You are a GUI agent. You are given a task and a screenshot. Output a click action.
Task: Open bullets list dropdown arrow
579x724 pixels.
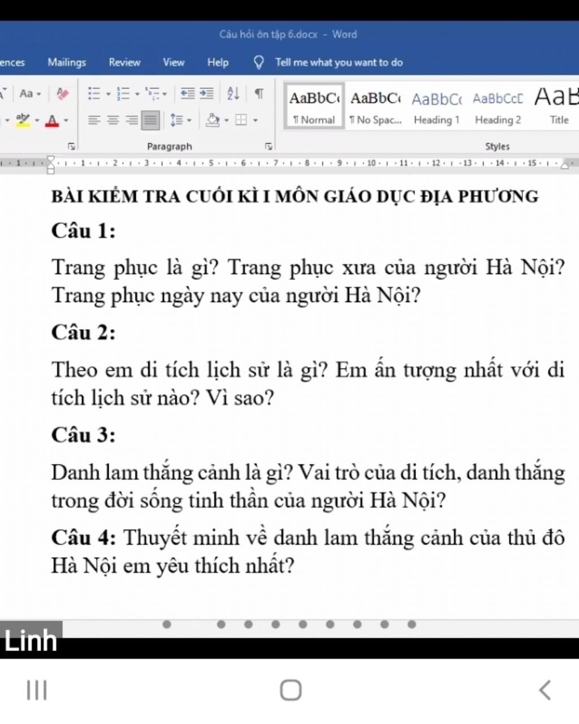[x=108, y=94]
